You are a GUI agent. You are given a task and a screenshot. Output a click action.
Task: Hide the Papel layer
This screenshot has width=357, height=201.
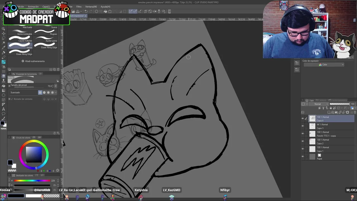coord(303,157)
